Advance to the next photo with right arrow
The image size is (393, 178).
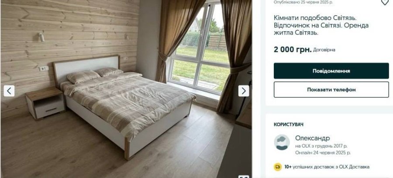244,91
